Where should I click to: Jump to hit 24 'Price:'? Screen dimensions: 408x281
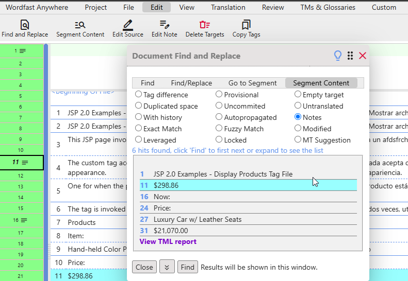(x=248, y=208)
